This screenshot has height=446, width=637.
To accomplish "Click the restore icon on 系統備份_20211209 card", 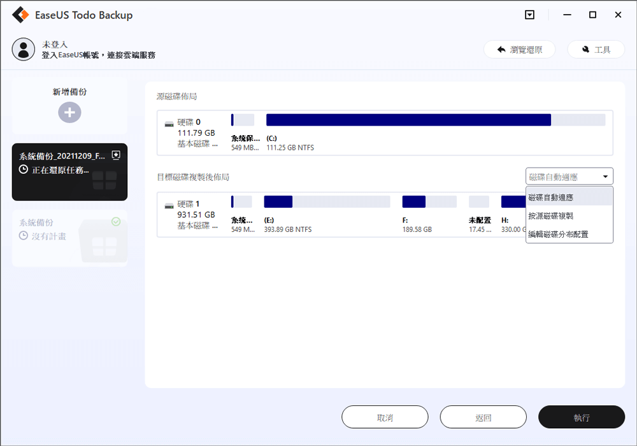I will click(116, 155).
